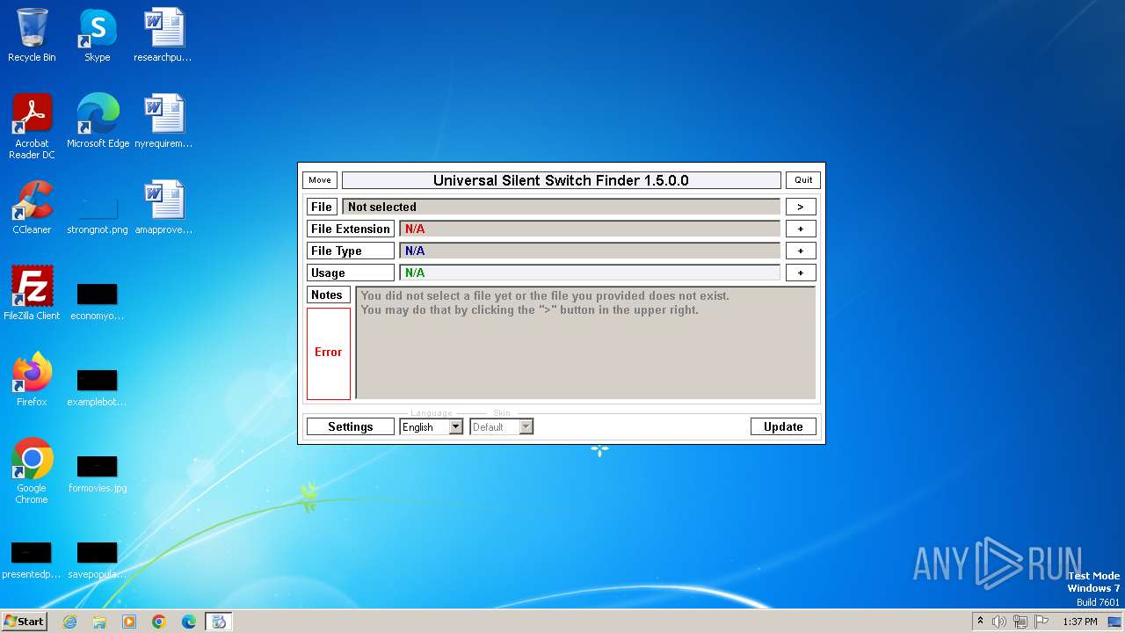Browse for a file with the > button

tap(801, 207)
